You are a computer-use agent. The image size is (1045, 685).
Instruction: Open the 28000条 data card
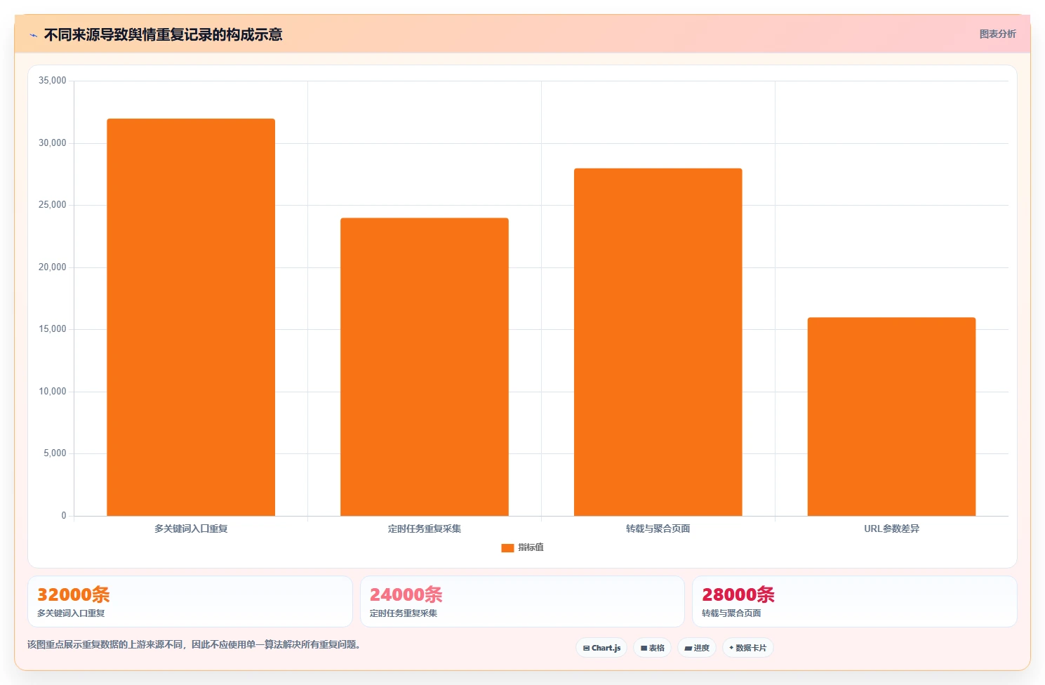(x=854, y=601)
